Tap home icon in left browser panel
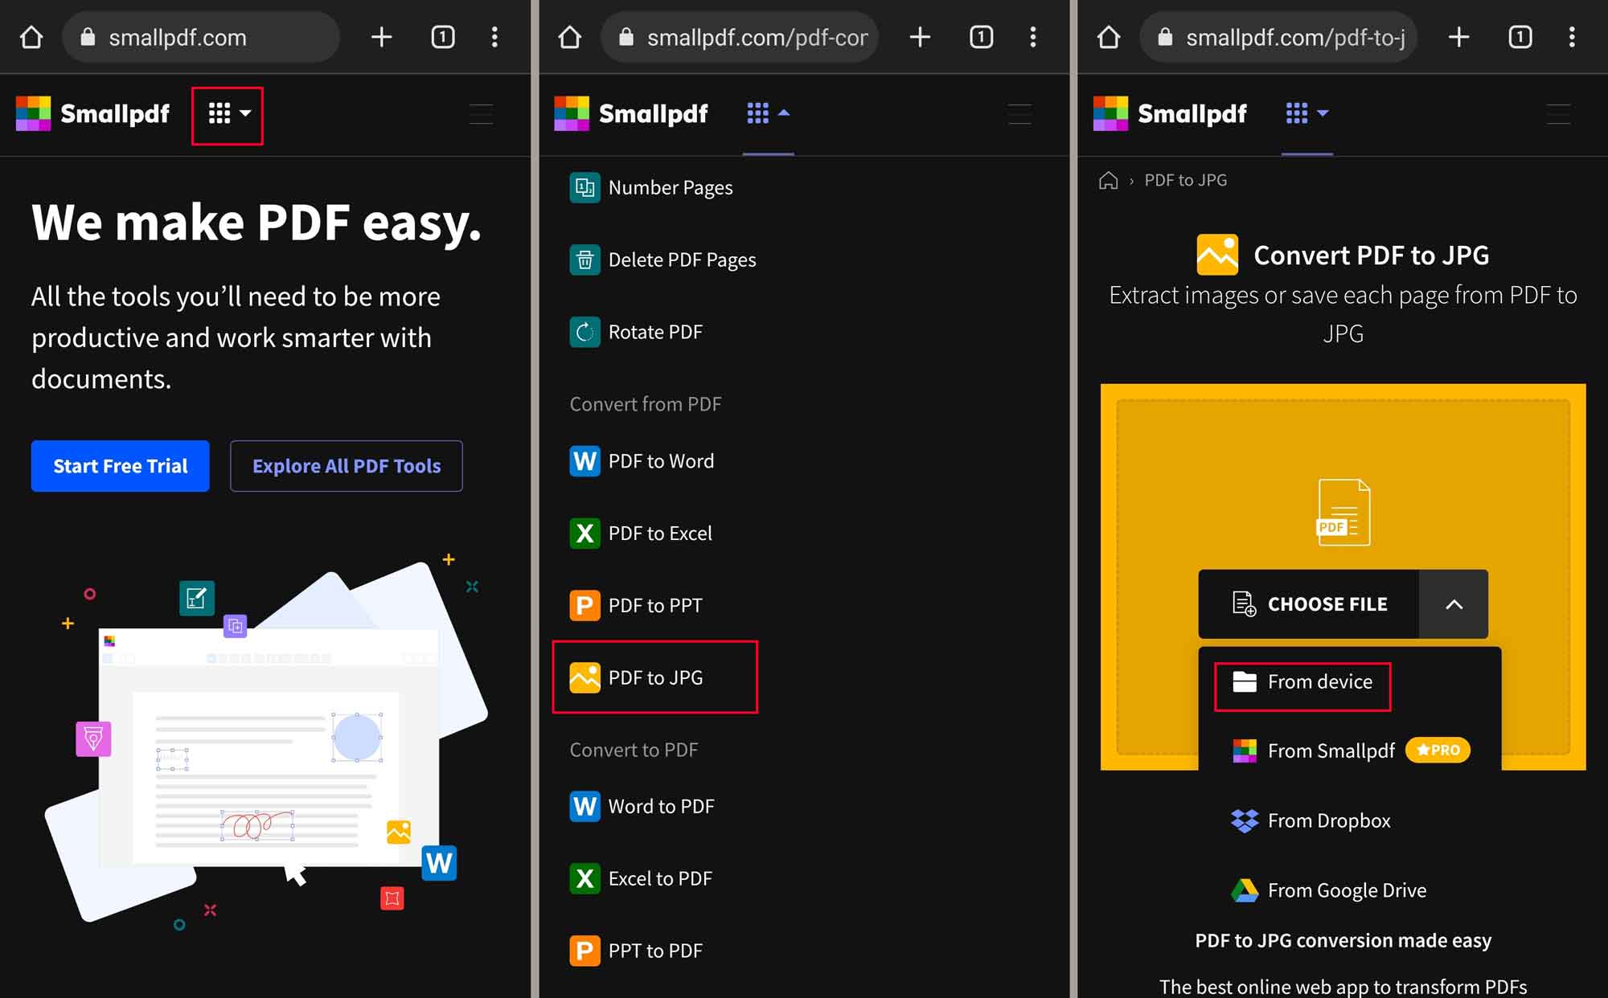 31,37
